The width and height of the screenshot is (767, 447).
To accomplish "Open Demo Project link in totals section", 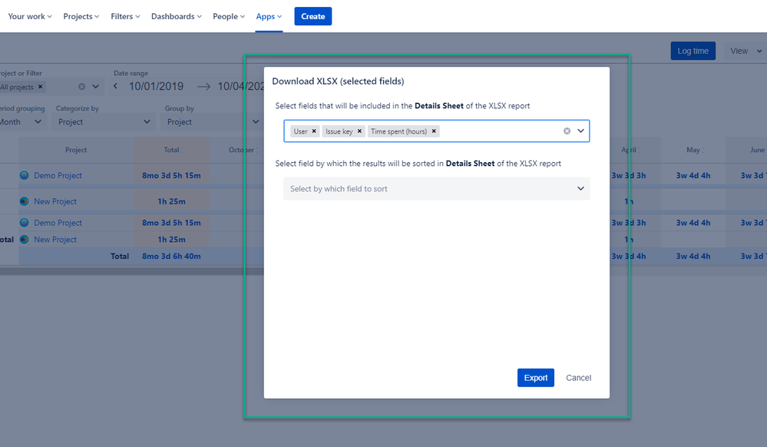I will (x=58, y=223).
